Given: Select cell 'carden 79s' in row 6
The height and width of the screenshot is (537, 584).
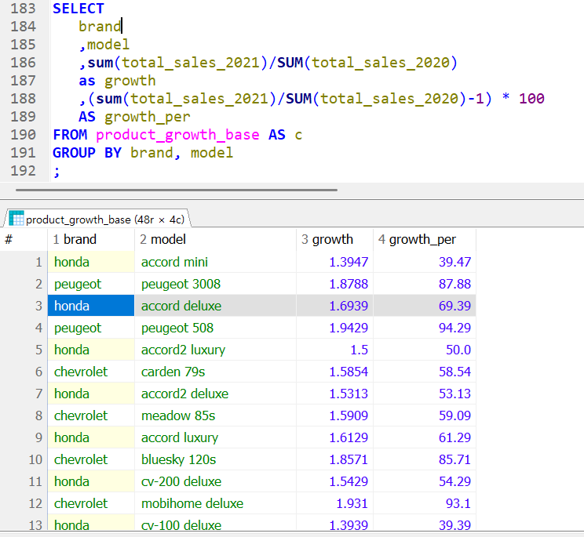Looking at the screenshot, I should point(215,372).
